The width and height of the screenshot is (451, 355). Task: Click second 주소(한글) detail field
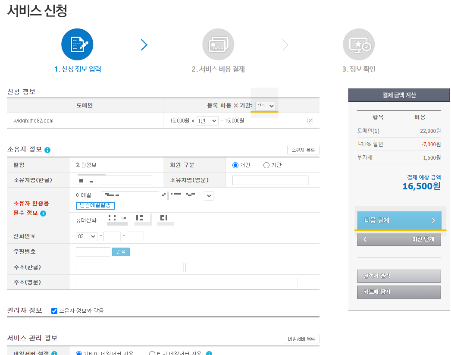tap(239, 267)
